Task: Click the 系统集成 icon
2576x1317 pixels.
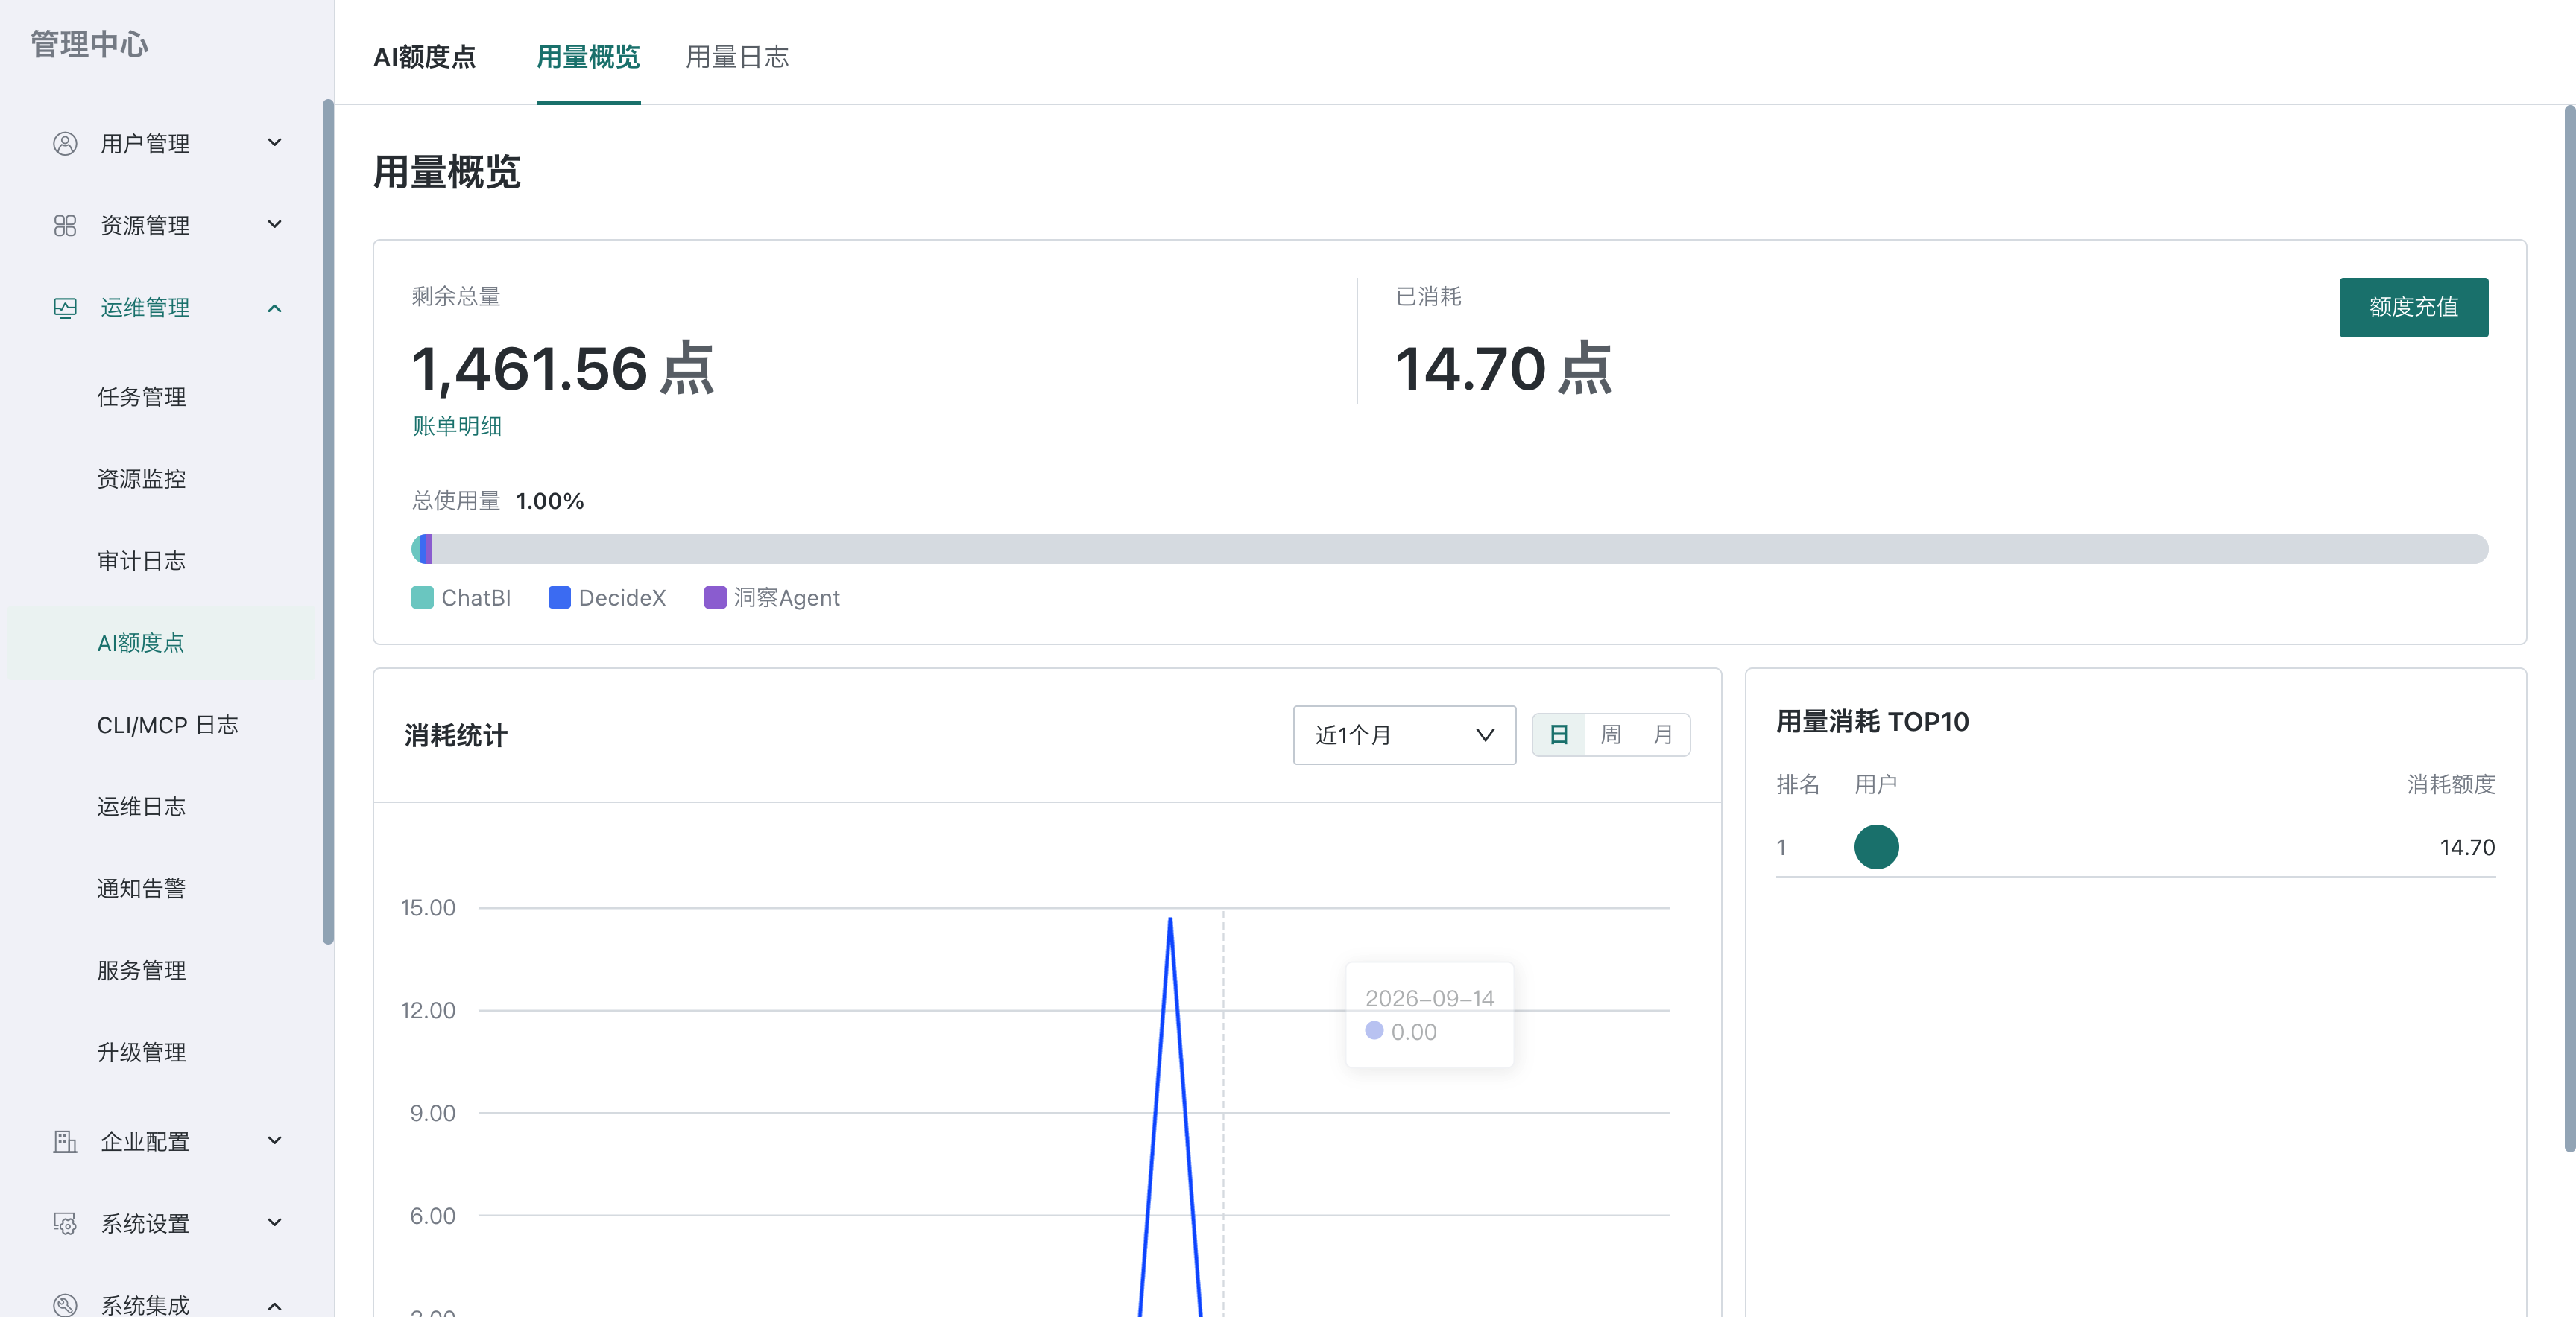Action: (65, 1304)
